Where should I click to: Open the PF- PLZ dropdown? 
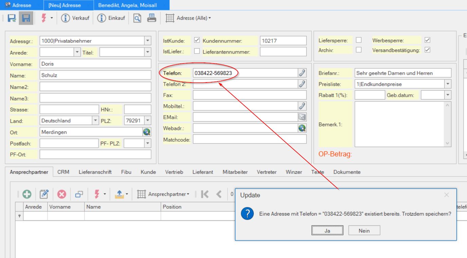click(147, 143)
